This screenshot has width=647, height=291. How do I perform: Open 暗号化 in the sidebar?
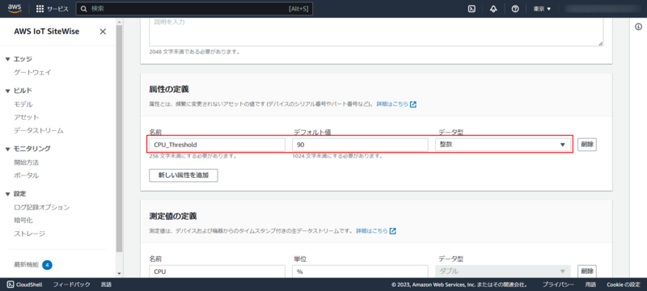click(23, 221)
